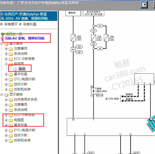
Task: Click folder icon of 显示音响
Action: pyautogui.click(x=6, y=95)
